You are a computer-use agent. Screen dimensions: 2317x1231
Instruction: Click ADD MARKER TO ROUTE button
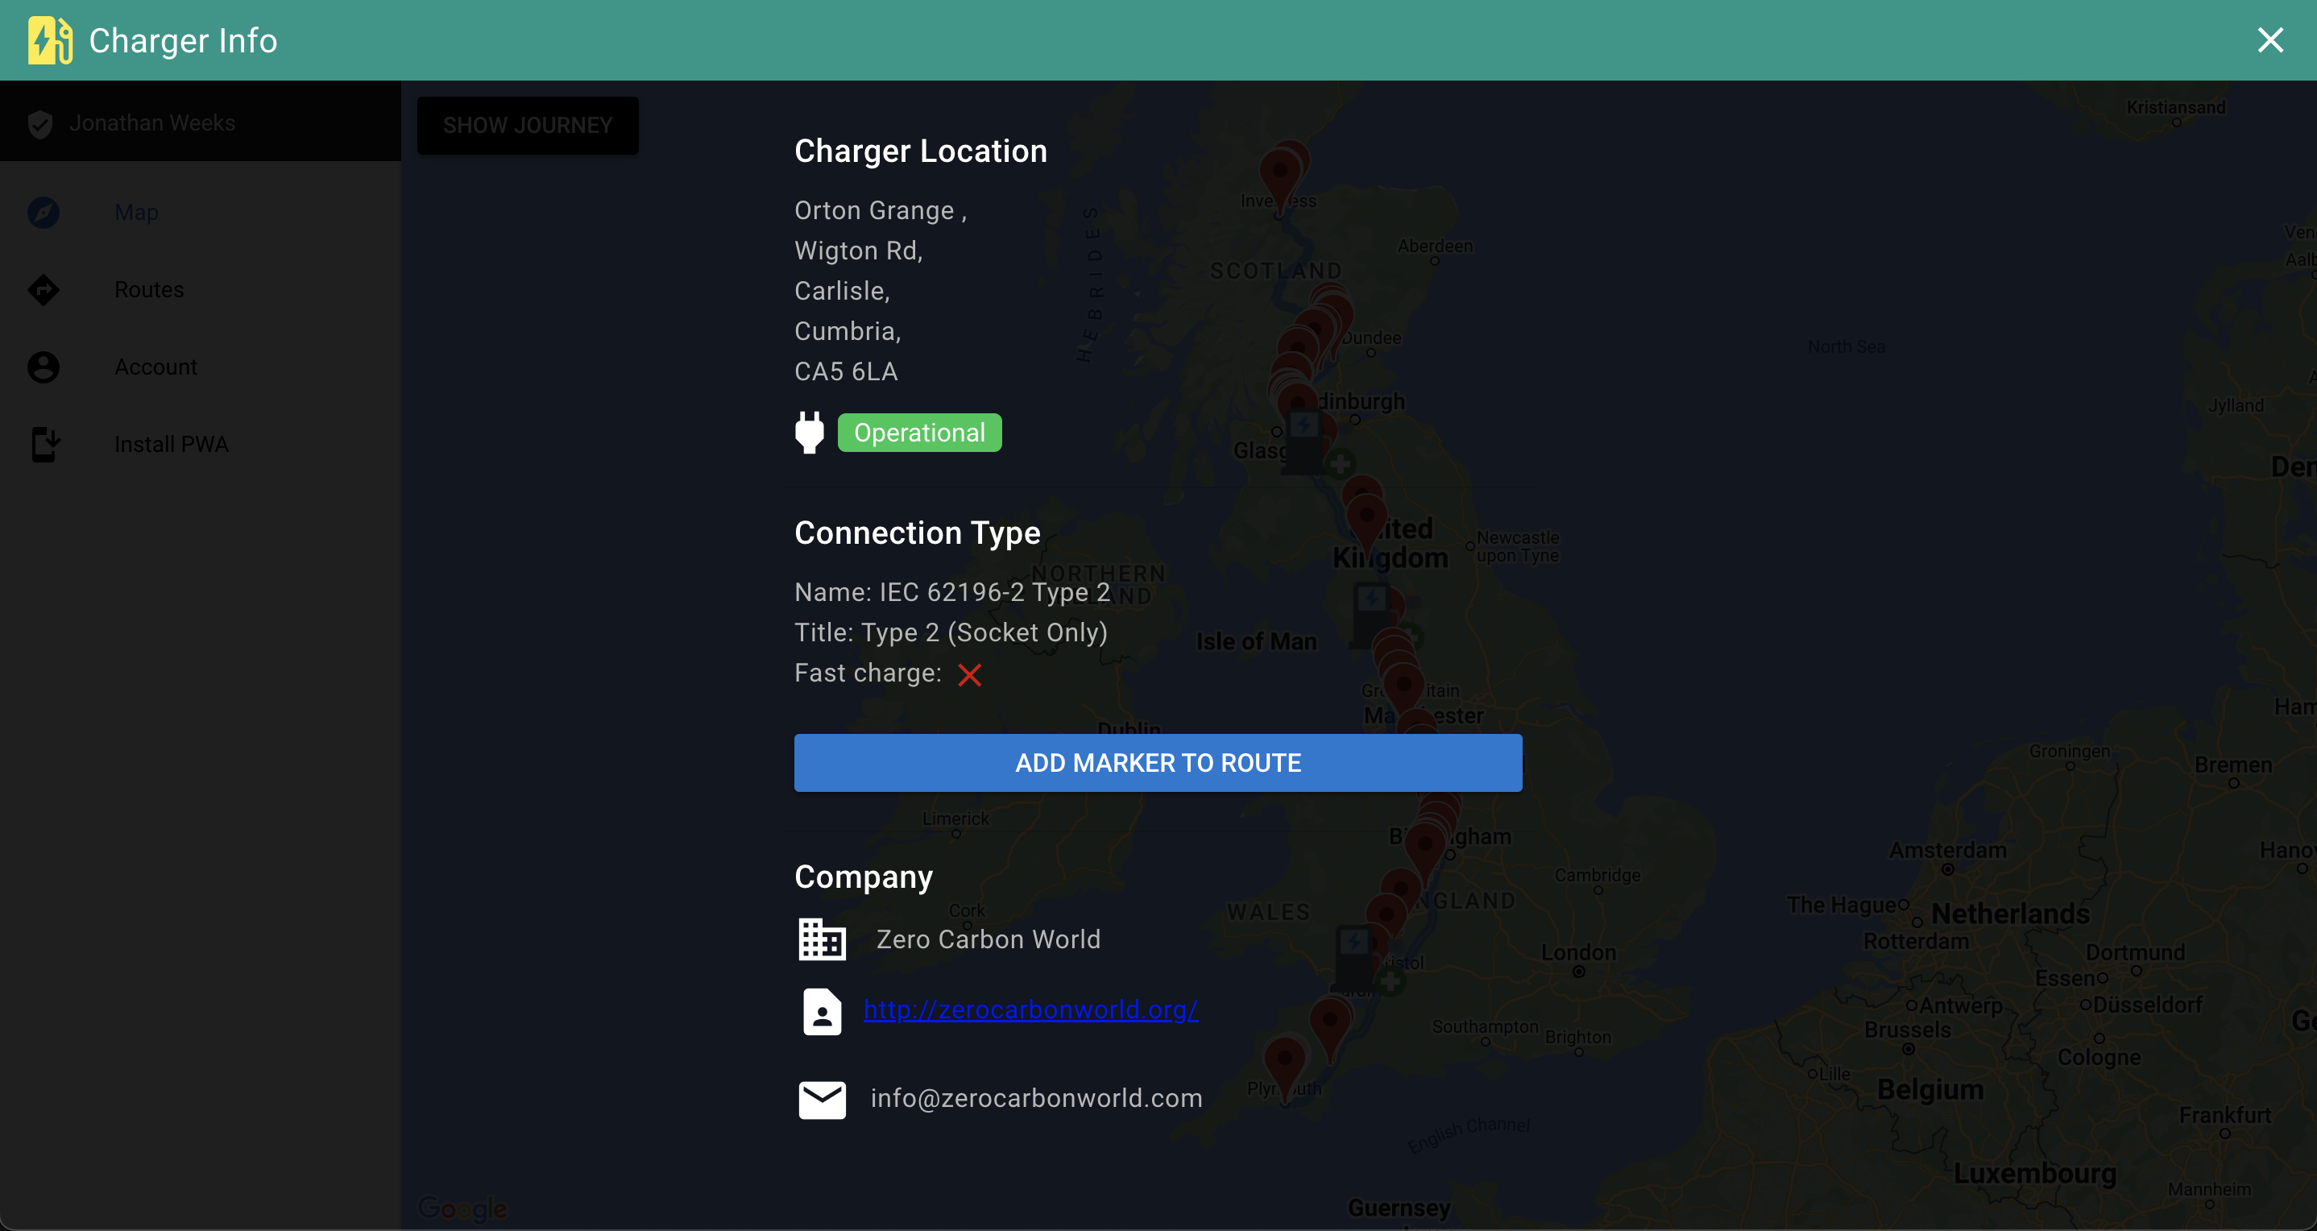(x=1158, y=762)
